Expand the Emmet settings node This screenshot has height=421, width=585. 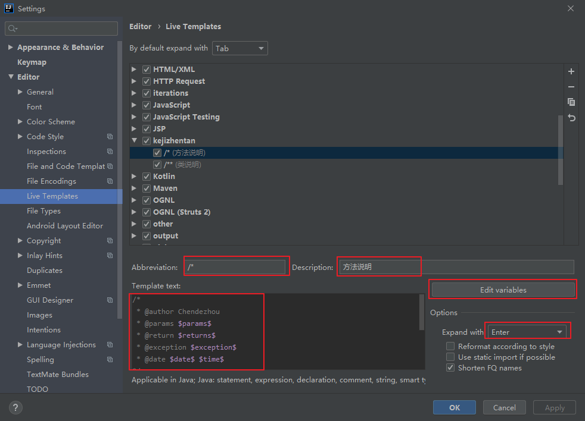click(20, 285)
